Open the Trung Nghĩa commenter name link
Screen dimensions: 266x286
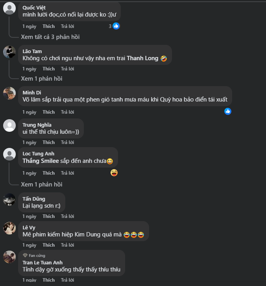click(37, 125)
